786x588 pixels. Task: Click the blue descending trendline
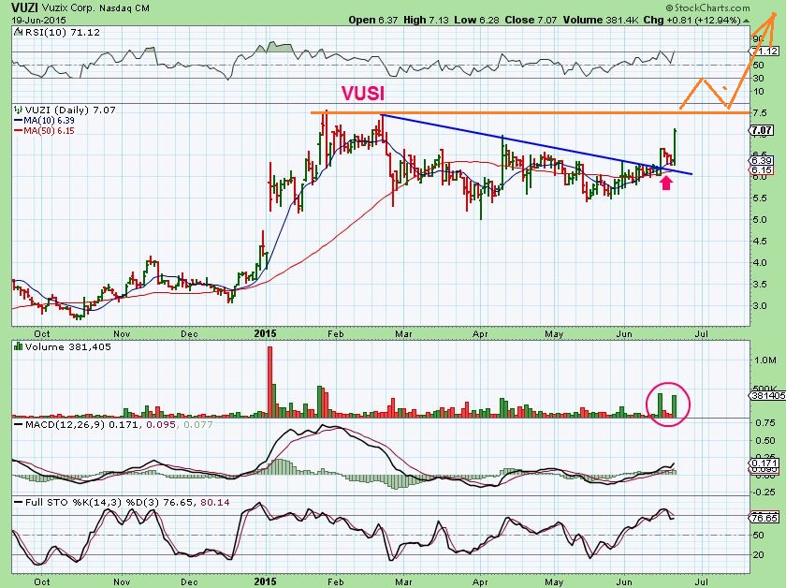coord(537,144)
